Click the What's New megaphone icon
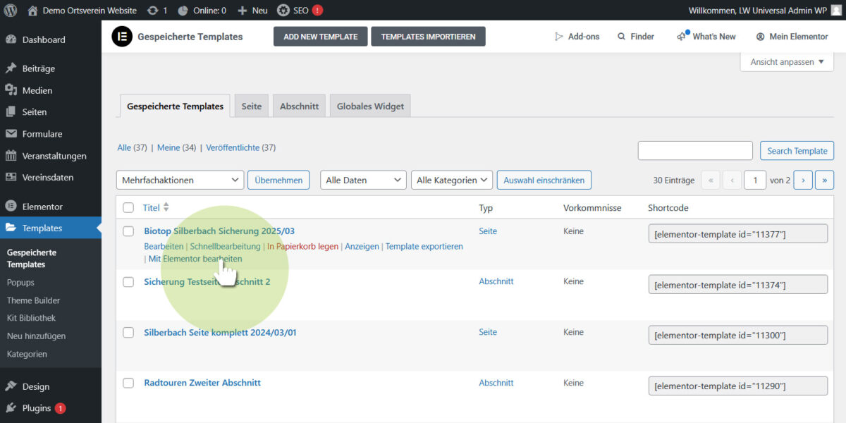 tap(682, 36)
